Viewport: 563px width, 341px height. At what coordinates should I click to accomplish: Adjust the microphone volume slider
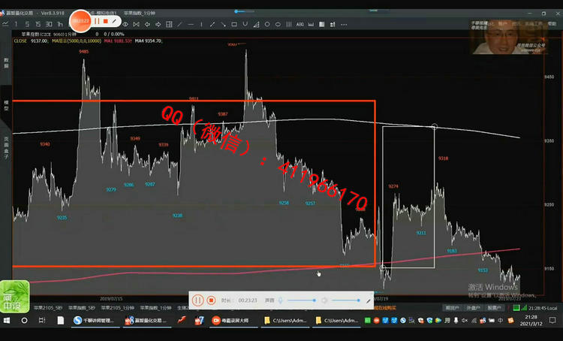point(301,300)
